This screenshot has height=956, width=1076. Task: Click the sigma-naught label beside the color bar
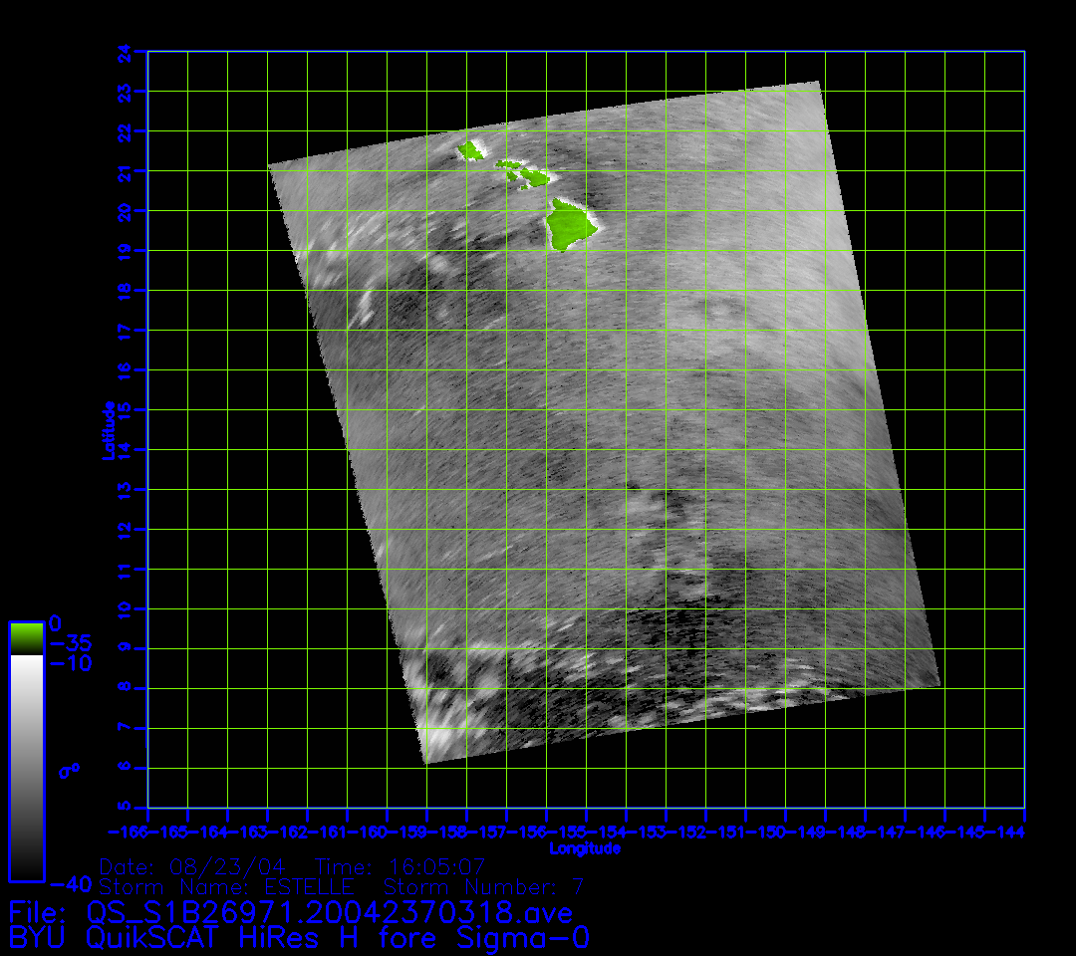coord(69,770)
